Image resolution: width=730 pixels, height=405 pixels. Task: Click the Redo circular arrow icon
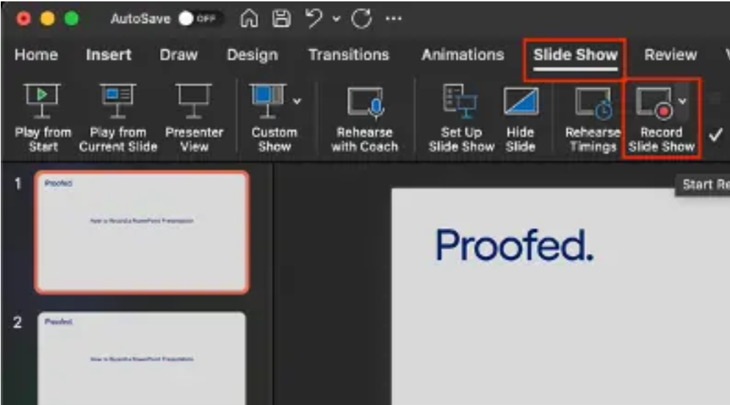click(x=361, y=18)
